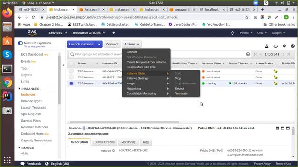This screenshot has width=298, height=167.
Task: Open Instance Types in the sidebar
Action: (x=31, y=101)
